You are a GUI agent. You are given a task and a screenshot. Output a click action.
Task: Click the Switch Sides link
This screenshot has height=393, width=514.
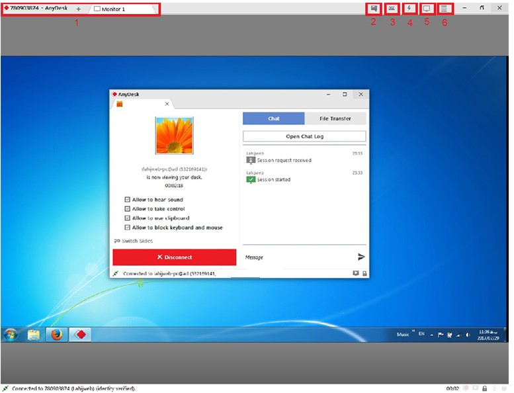134,241
